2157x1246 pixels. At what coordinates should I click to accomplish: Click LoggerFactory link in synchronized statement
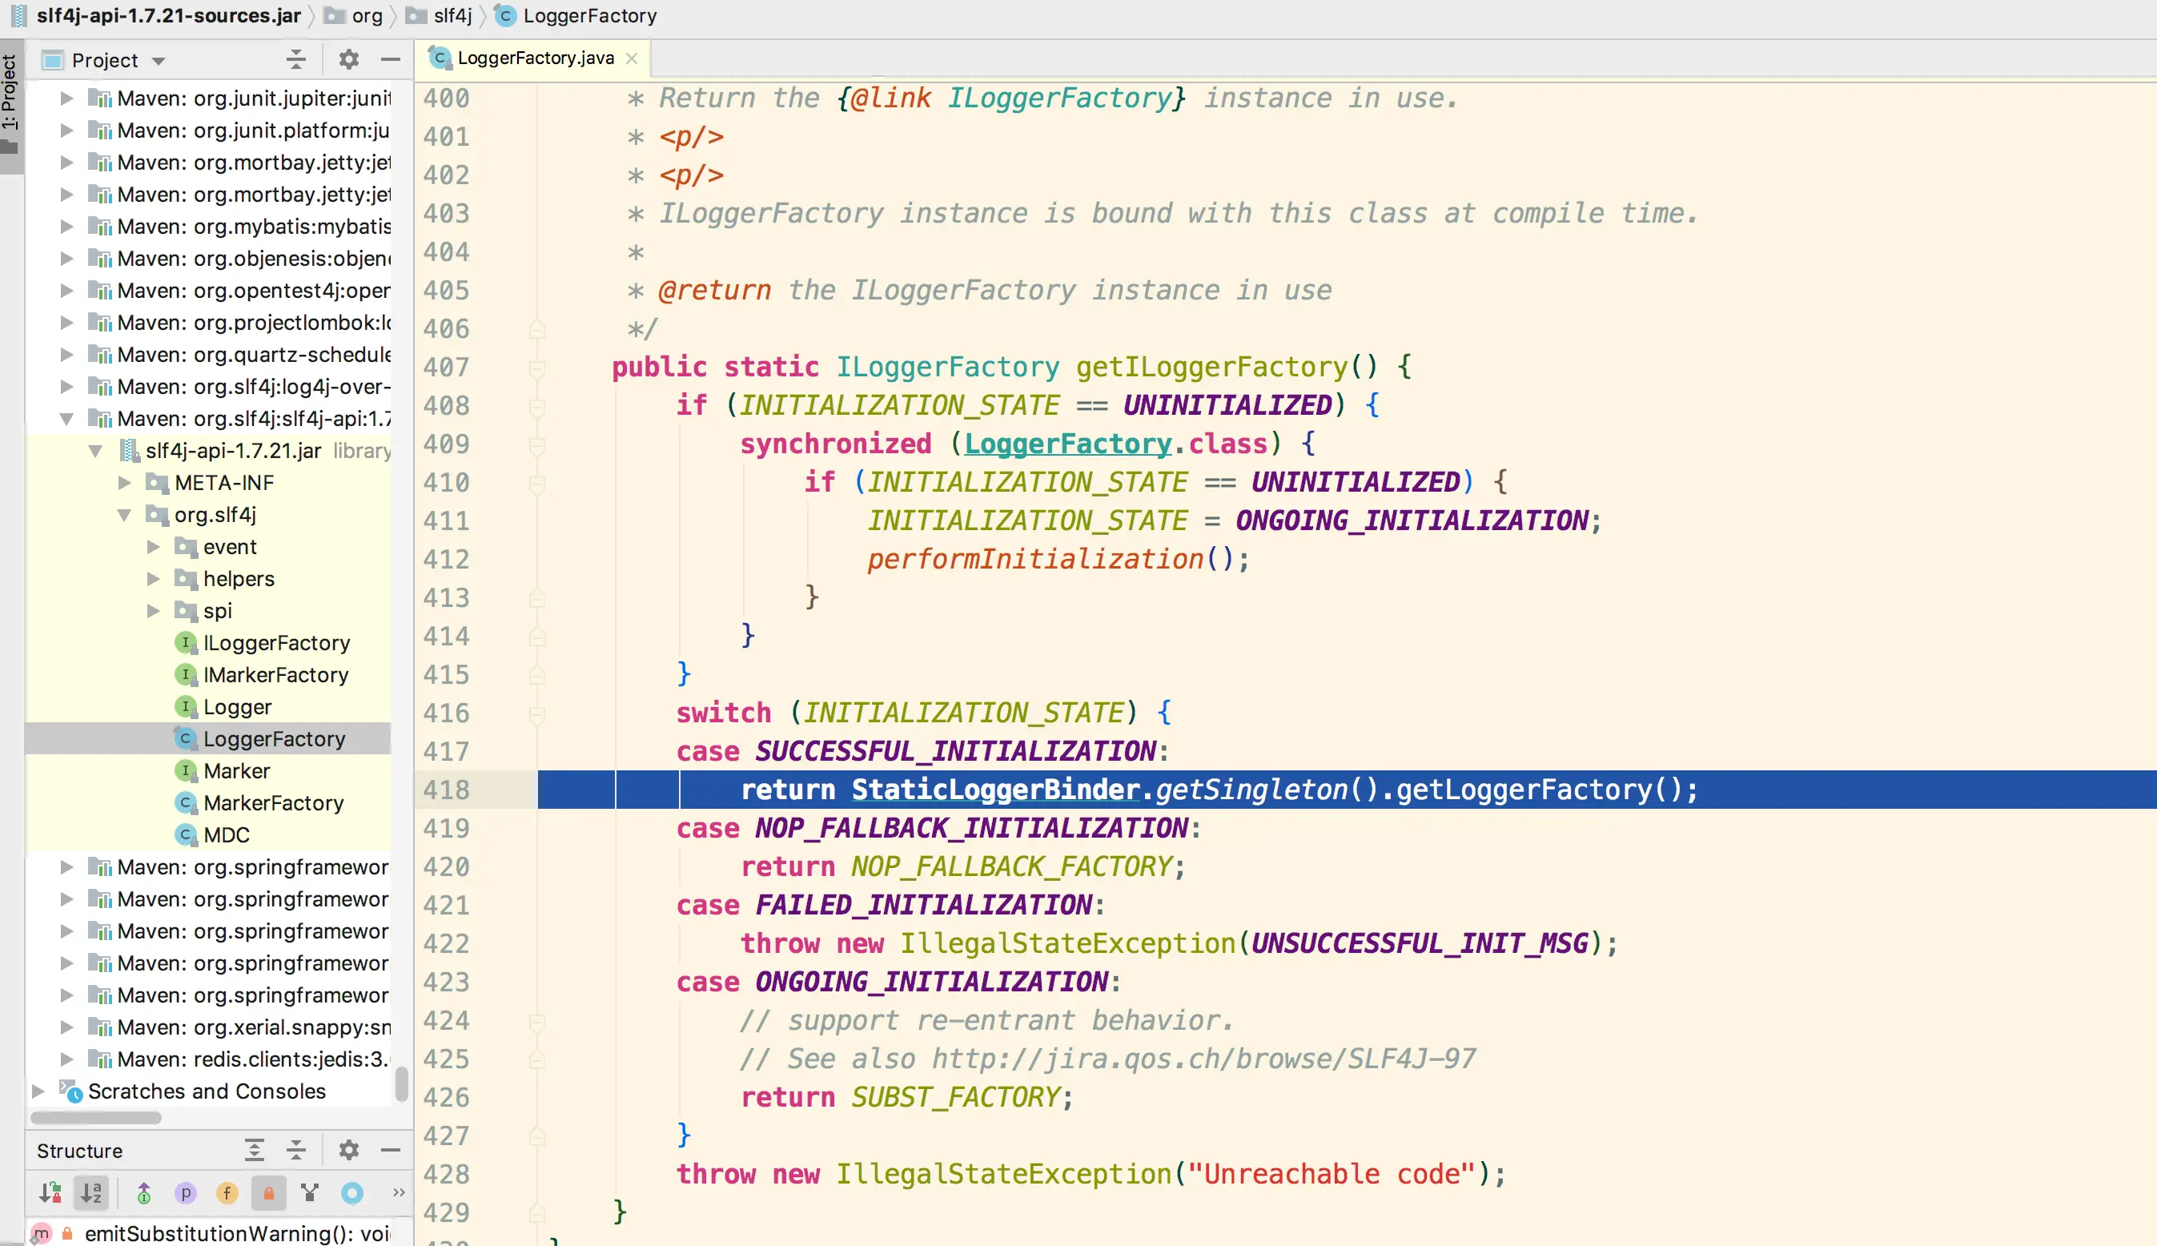[1068, 444]
